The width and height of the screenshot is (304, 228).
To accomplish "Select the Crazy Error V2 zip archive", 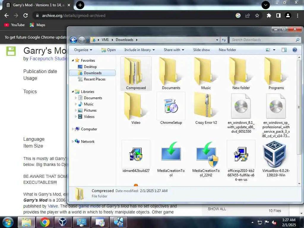I will coord(206,109).
